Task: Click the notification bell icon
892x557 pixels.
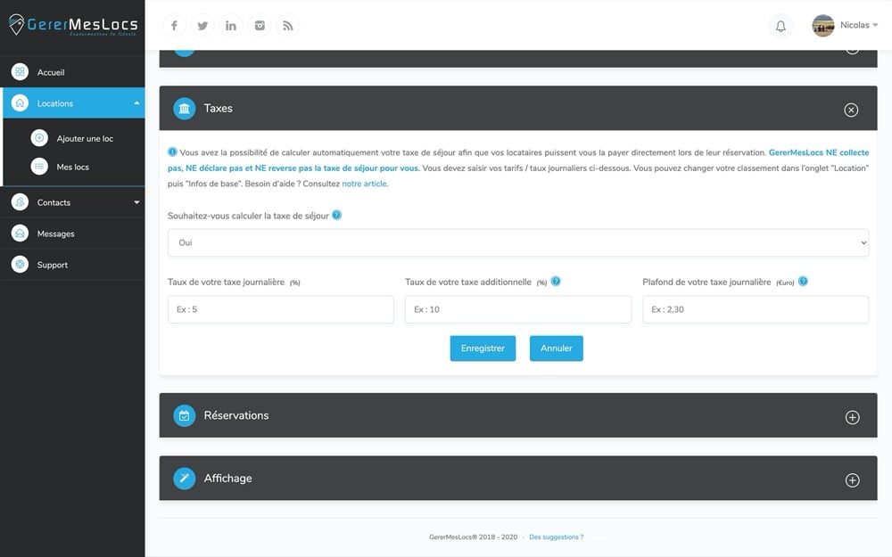Action: [x=780, y=25]
